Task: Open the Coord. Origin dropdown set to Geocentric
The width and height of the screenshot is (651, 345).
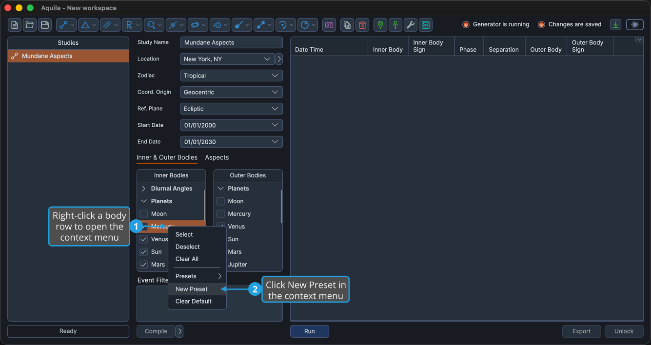Action: click(232, 92)
